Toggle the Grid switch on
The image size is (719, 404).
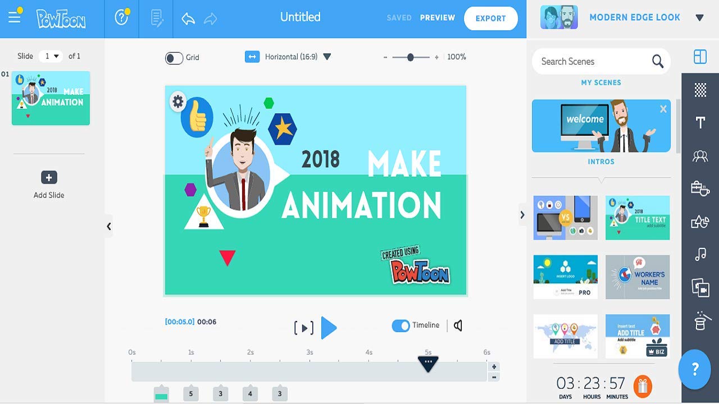[x=175, y=57]
